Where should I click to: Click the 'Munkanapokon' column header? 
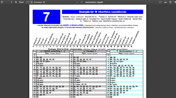[x=127, y=51]
